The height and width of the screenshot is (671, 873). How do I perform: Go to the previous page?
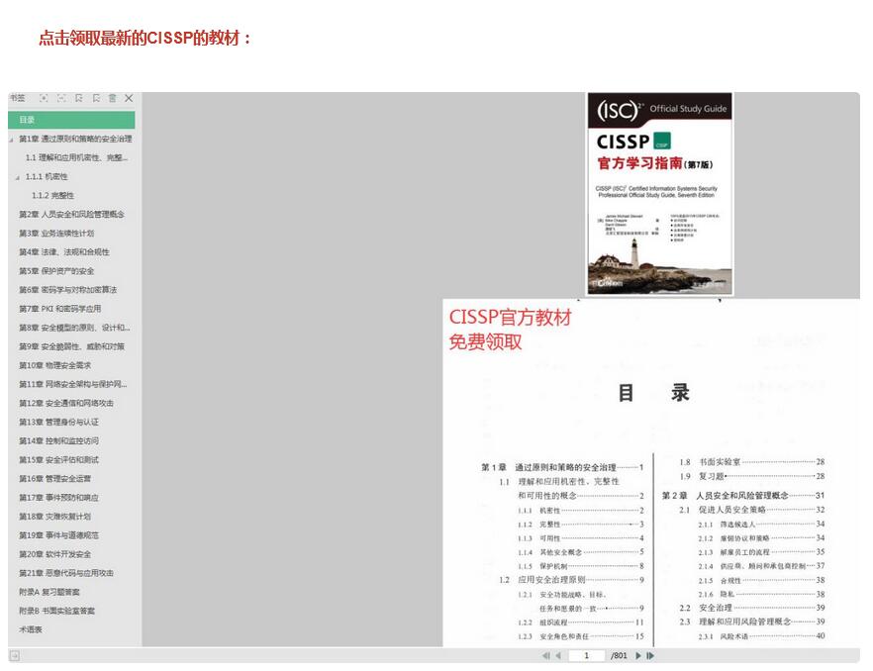[x=558, y=656]
